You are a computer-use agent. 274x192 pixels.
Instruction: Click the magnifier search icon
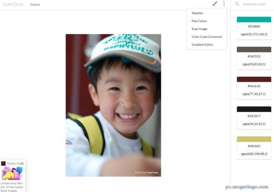[x=237, y=4]
